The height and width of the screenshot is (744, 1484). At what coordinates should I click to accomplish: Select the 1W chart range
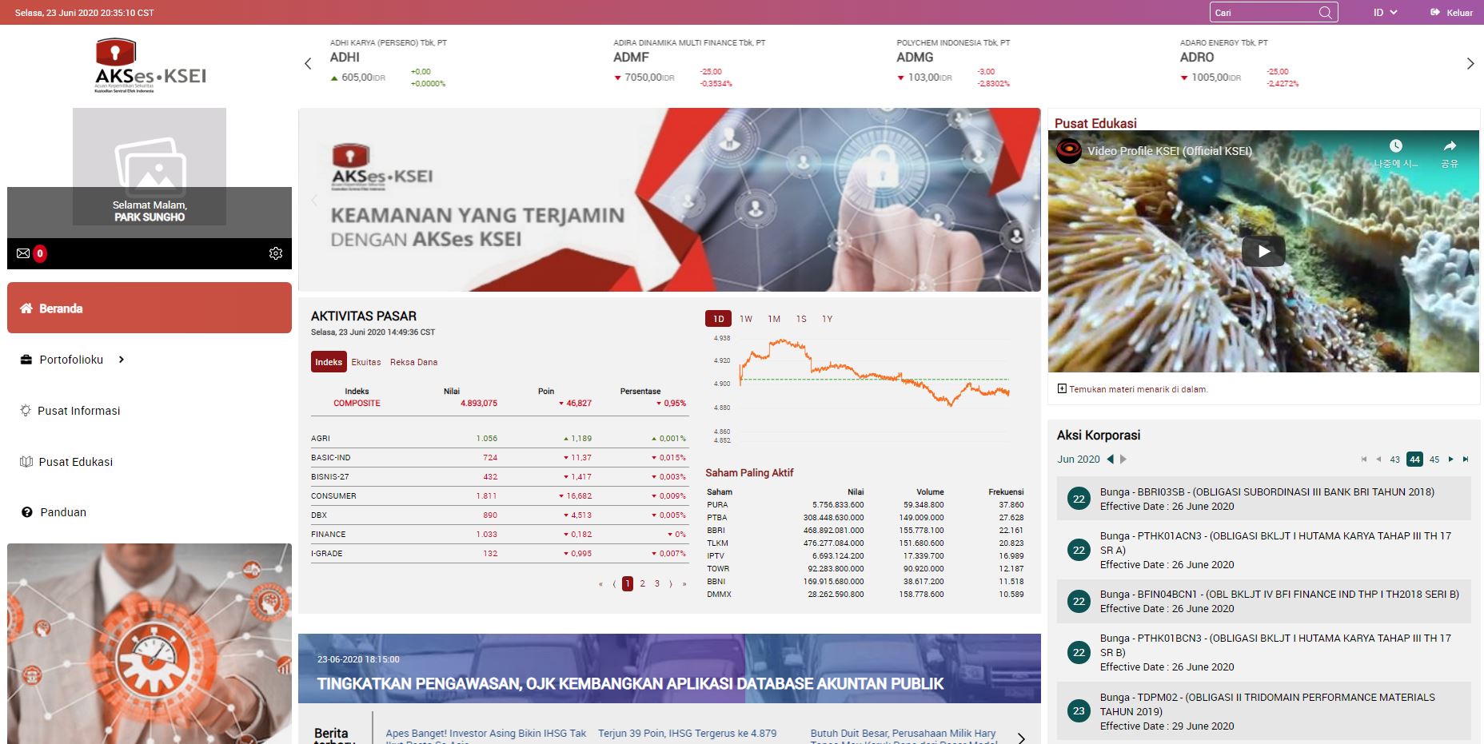tap(746, 319)
